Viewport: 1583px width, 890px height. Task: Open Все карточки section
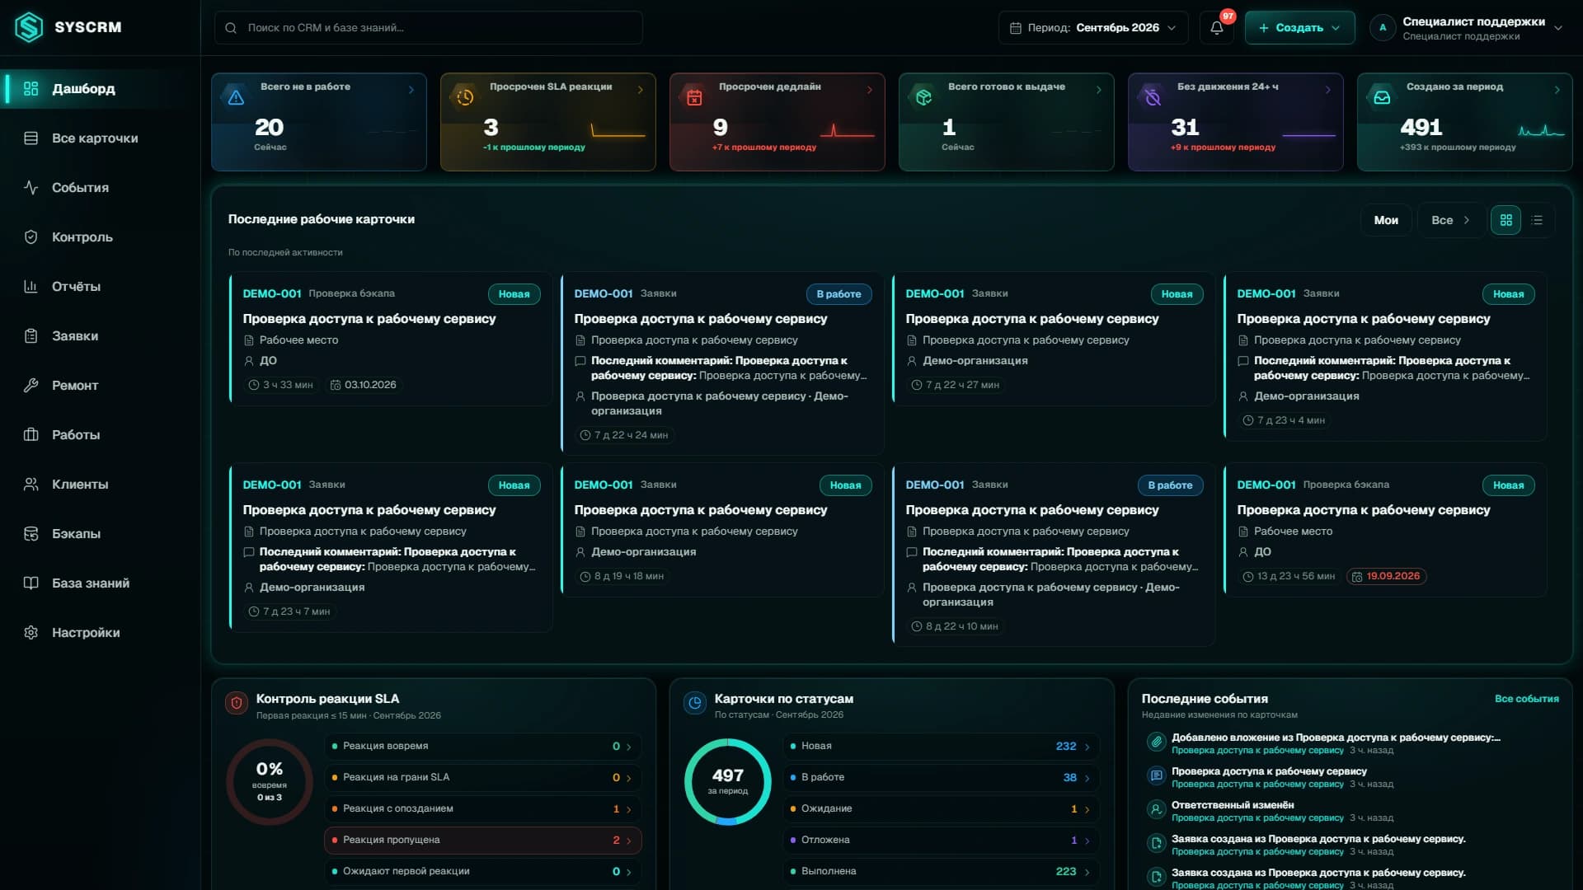[100, 138]
